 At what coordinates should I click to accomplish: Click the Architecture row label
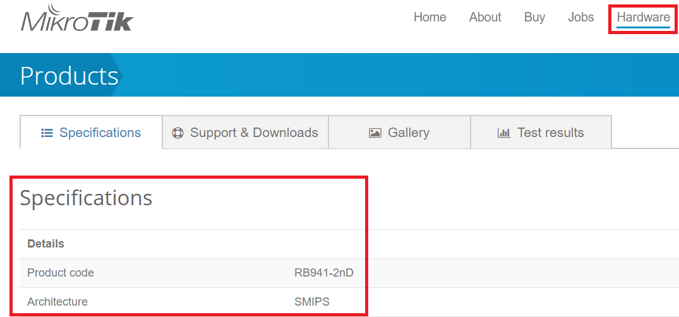[57, 301]
